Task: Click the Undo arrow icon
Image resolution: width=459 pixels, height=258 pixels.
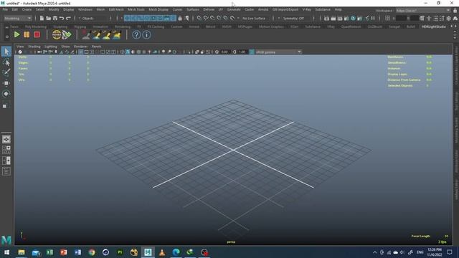Action: tap(62, 18)
